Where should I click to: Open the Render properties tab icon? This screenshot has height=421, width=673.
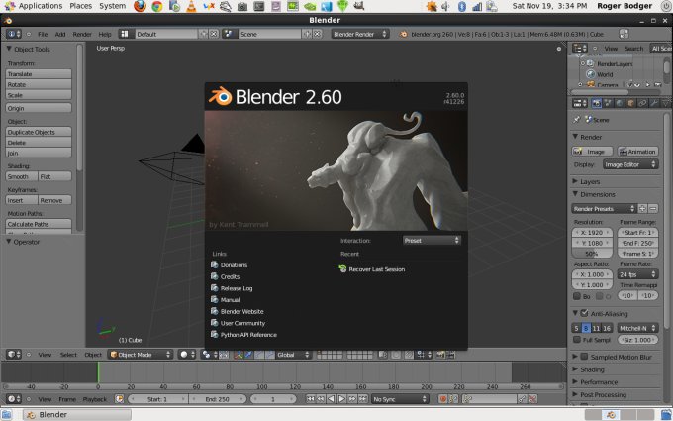tap(595, 102)
